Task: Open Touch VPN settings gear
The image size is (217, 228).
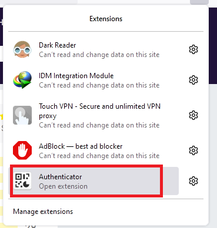Action: tap(193, 115)
